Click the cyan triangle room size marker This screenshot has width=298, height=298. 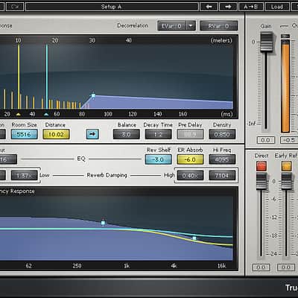pos(46,115)
